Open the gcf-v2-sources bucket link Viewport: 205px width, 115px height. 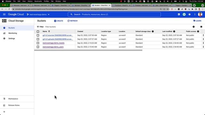click(58, 35)
